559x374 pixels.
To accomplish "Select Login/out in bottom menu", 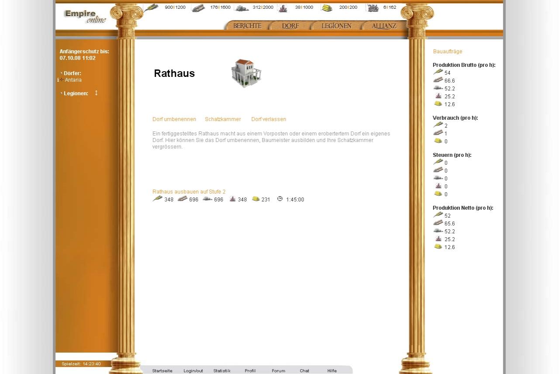I will tap(193, 371).
